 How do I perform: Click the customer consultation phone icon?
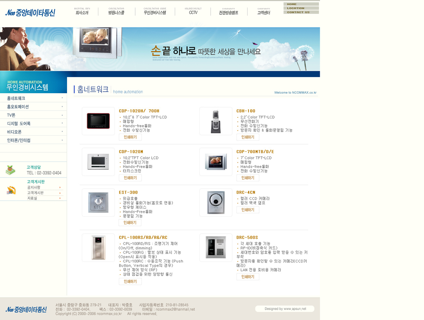pos(11,170)
